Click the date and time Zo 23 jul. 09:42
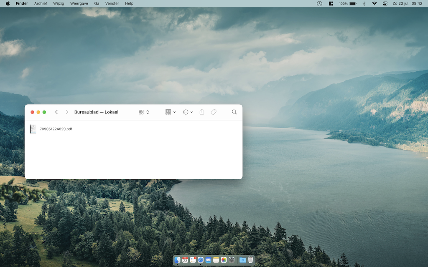Screen dimensions: 428x267 click(407, 3)
